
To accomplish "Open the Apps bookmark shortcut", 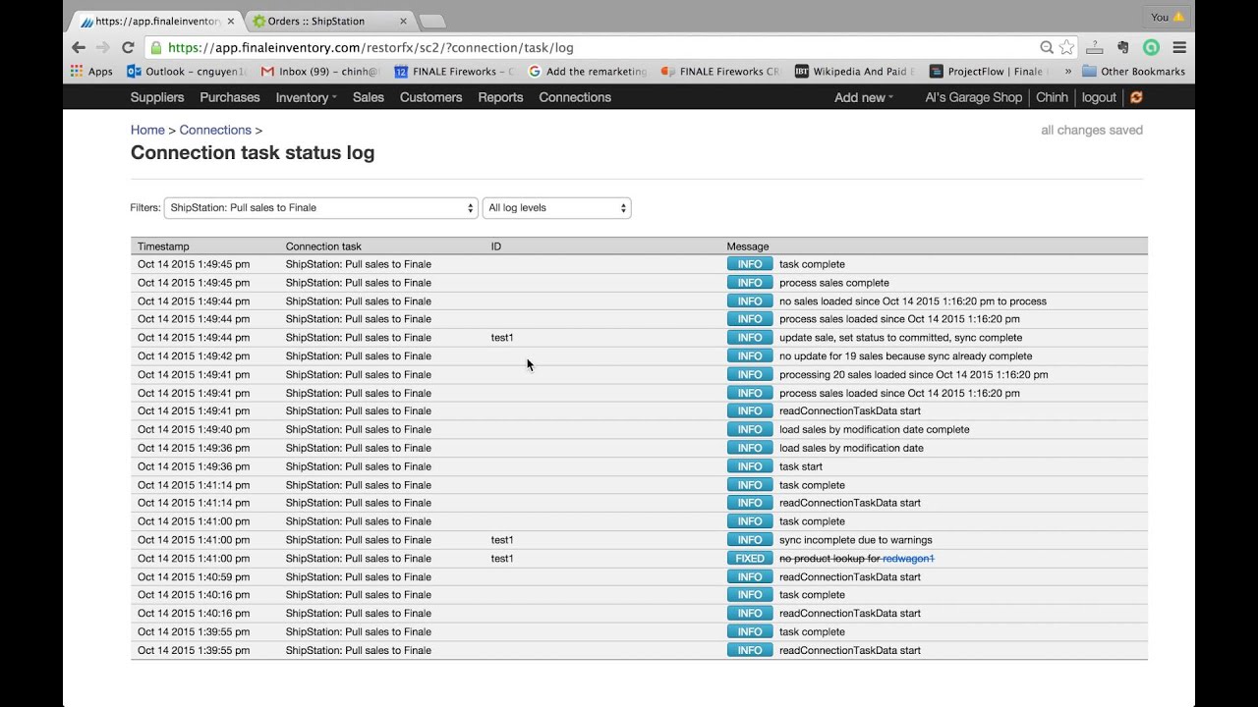I will coord(91,72).
